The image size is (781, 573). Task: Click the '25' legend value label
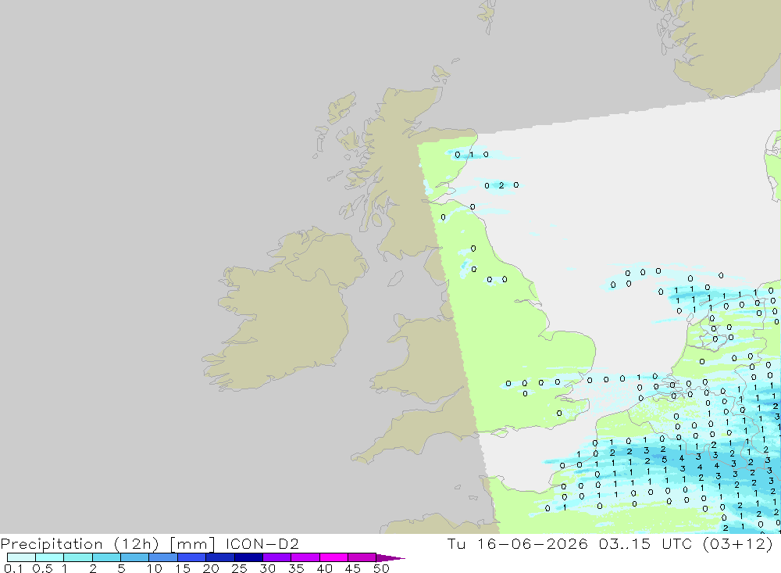(x=239, y=568)
